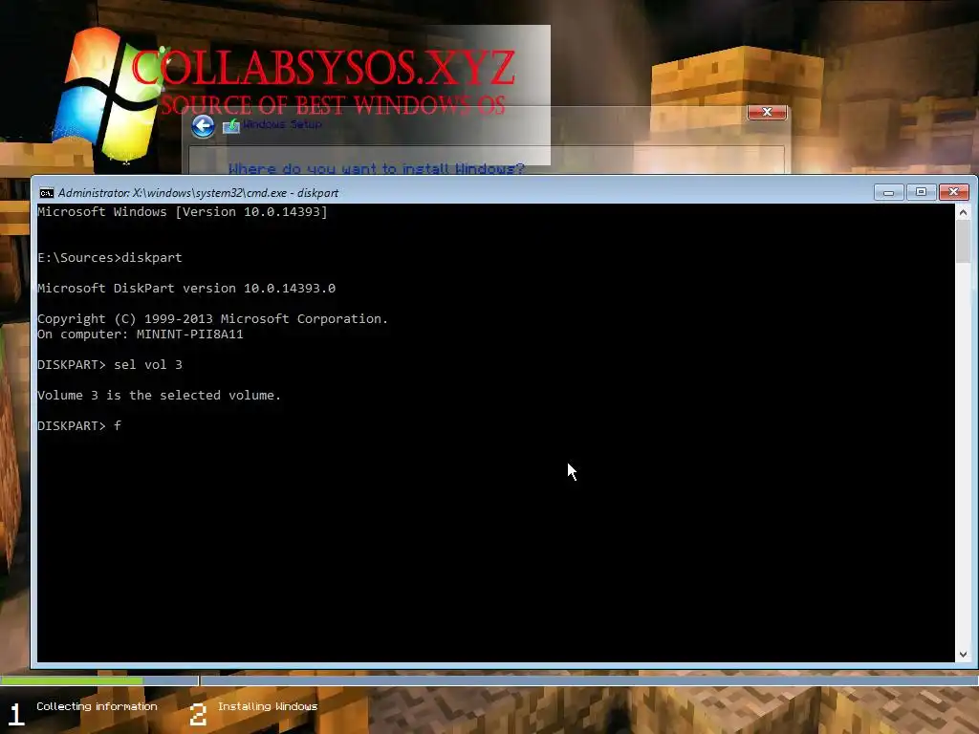Click 'On computer: MININT-PII8A11' text

(141, 334)
